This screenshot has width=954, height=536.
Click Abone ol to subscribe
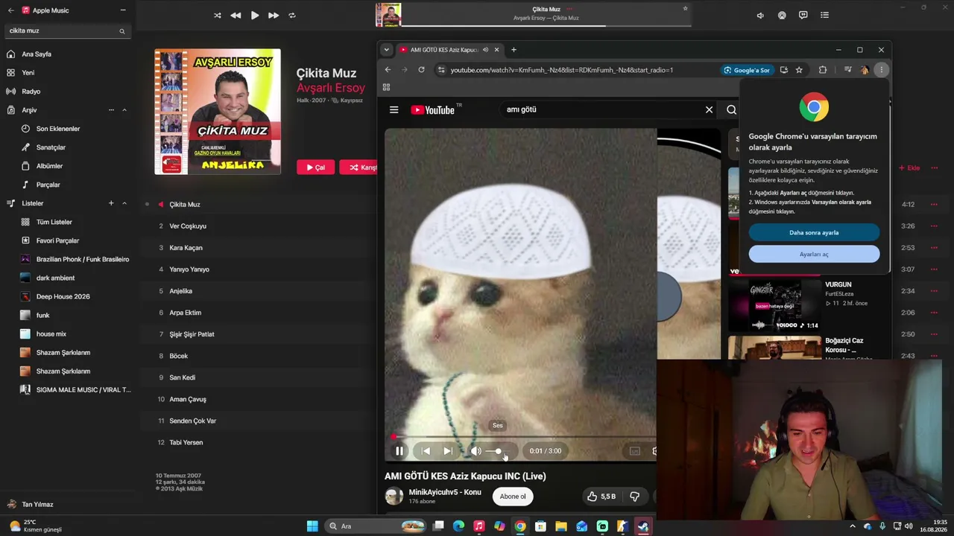point(513,497)
